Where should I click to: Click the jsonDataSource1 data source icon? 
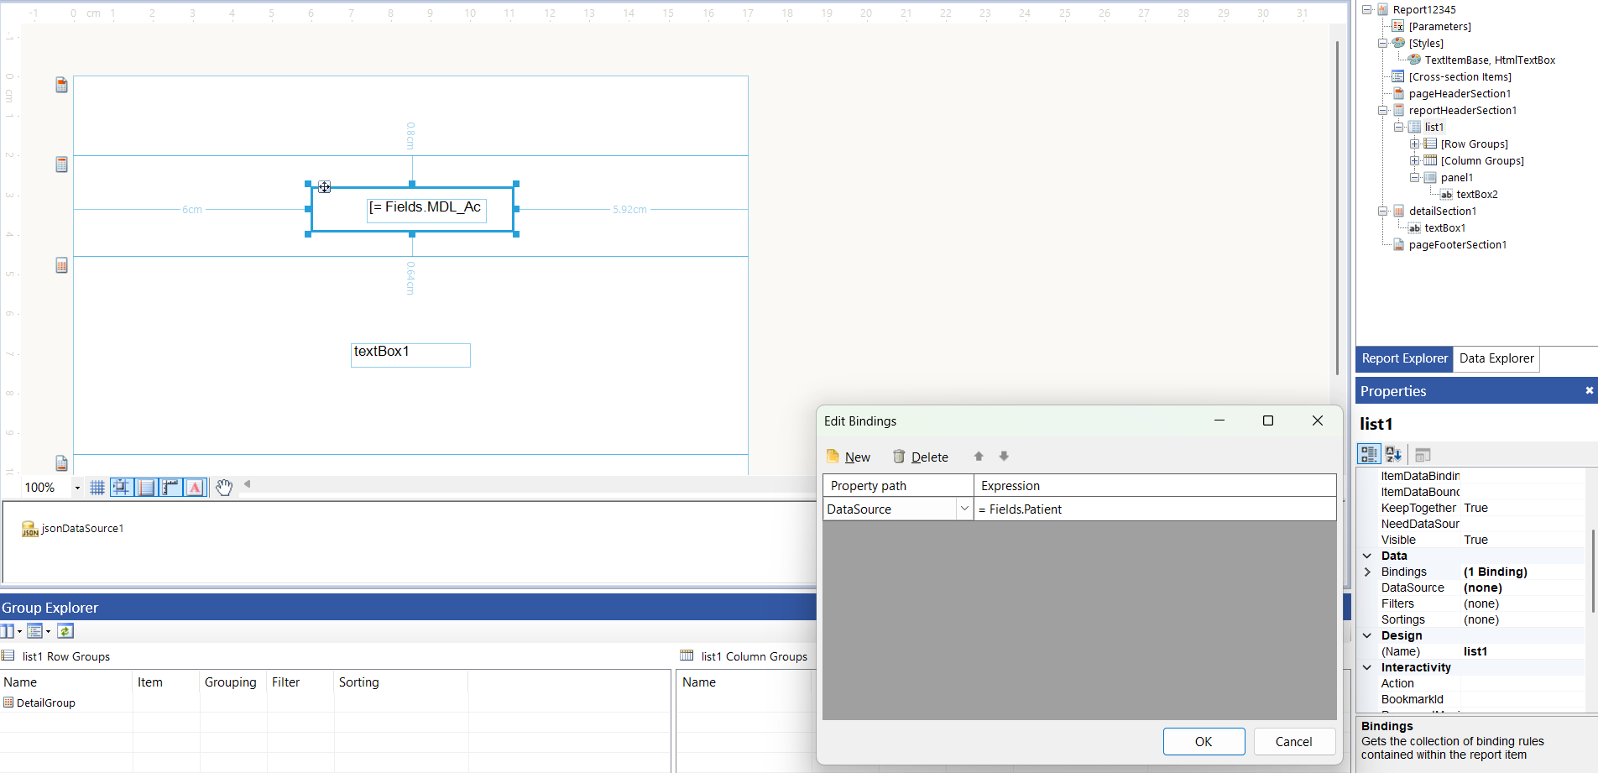pyautogui.click(x=31, y=528)
